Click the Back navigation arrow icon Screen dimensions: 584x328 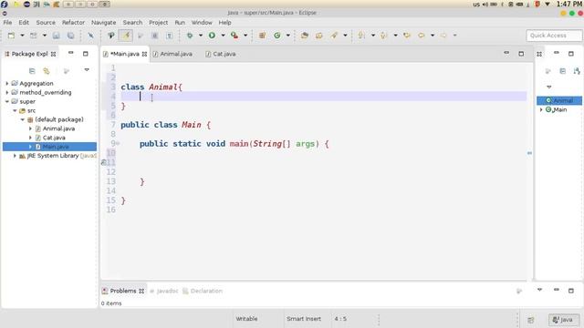pyautogui.click(x=422, y=36)
